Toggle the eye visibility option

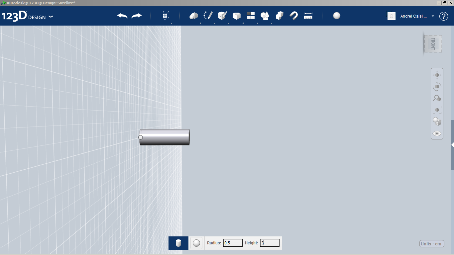437,133
